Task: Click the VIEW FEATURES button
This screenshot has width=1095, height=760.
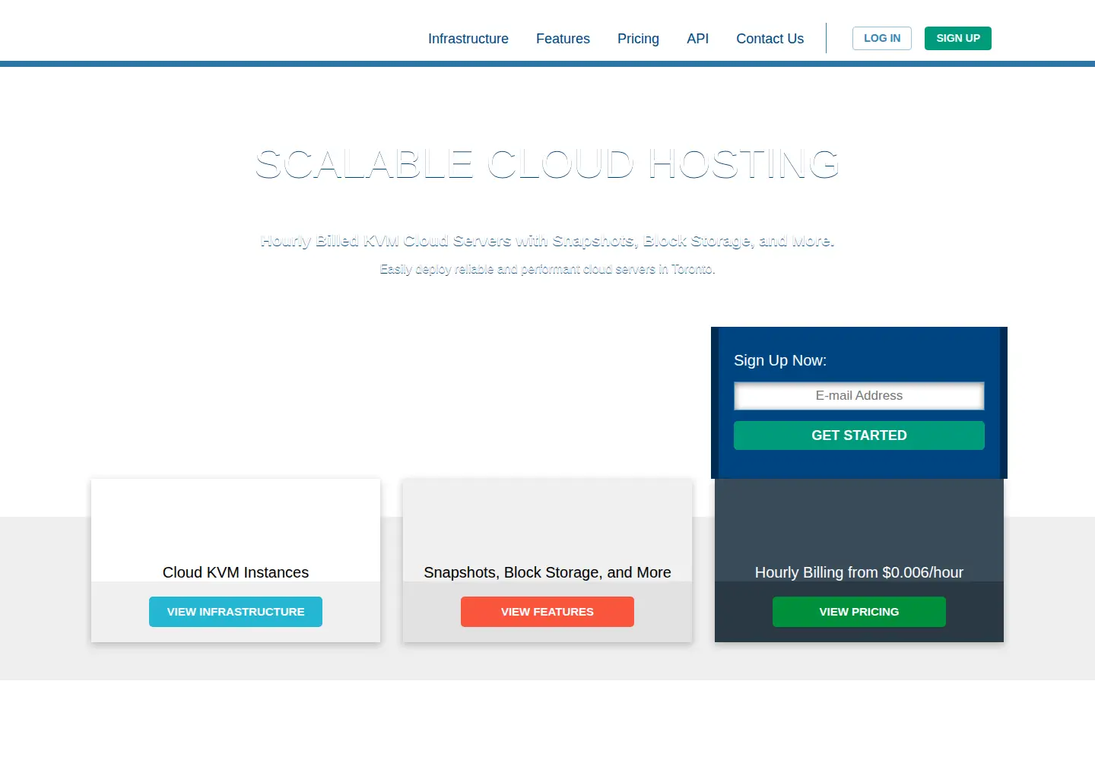Action: pyautogui.click(x=547, y=612)
